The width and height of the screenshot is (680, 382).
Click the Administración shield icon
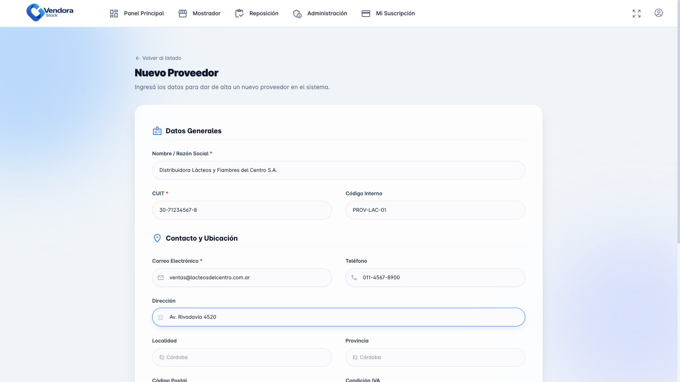tap(297, 14)
